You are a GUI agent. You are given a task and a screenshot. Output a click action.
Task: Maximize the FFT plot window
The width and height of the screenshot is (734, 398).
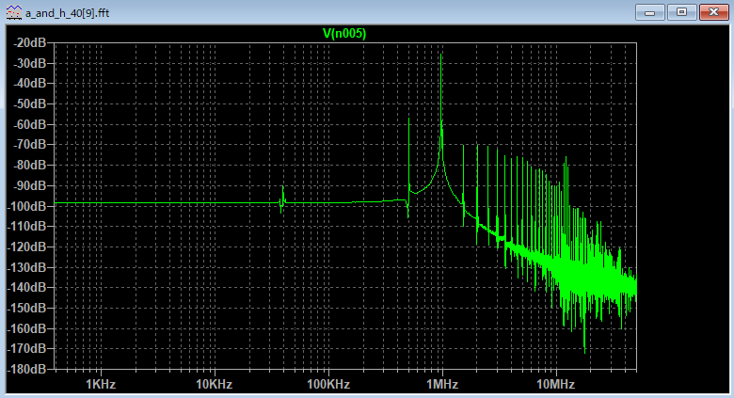[681, 12]
